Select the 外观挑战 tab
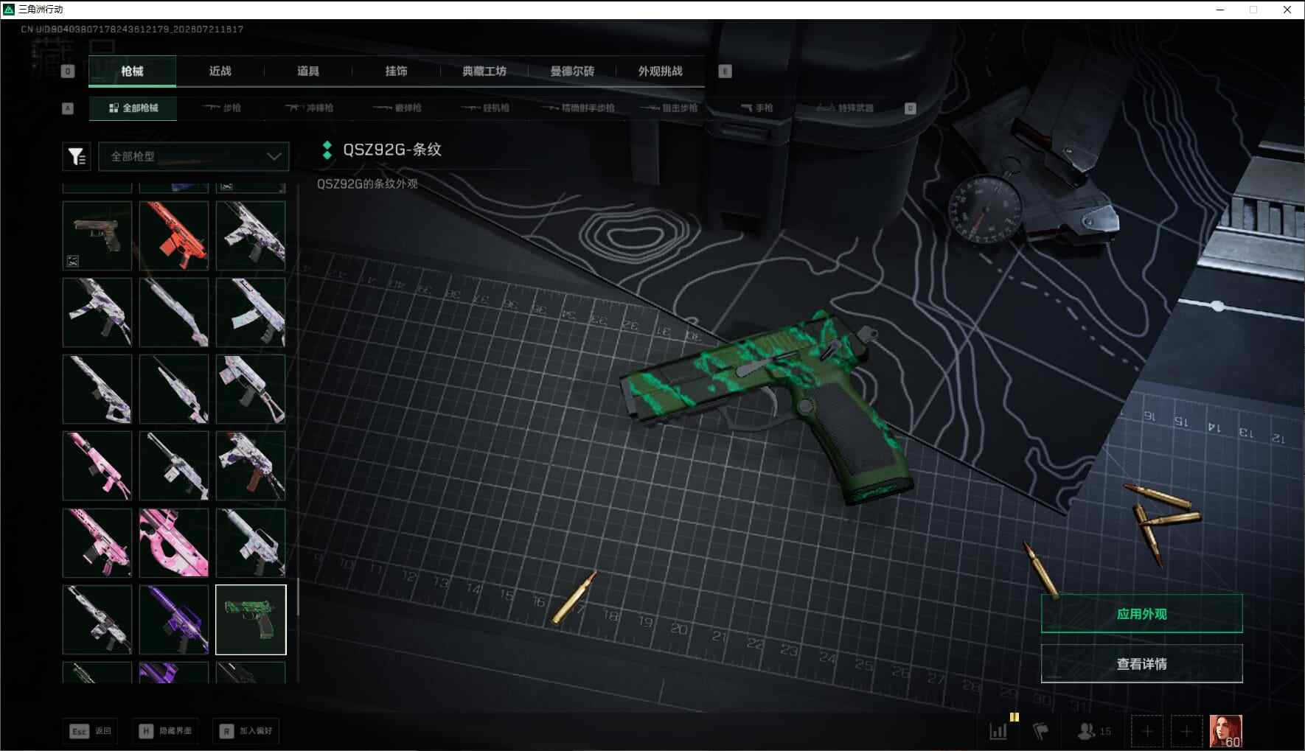This screenshot has width=1305, height=751. (661, 71)
